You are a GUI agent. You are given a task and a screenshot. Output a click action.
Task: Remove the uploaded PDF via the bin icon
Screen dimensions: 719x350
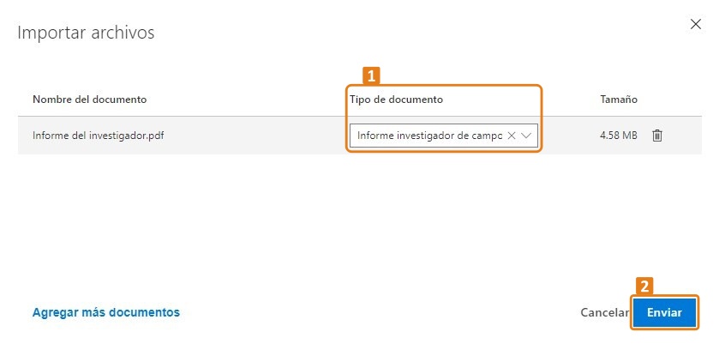tap(656, 136)
